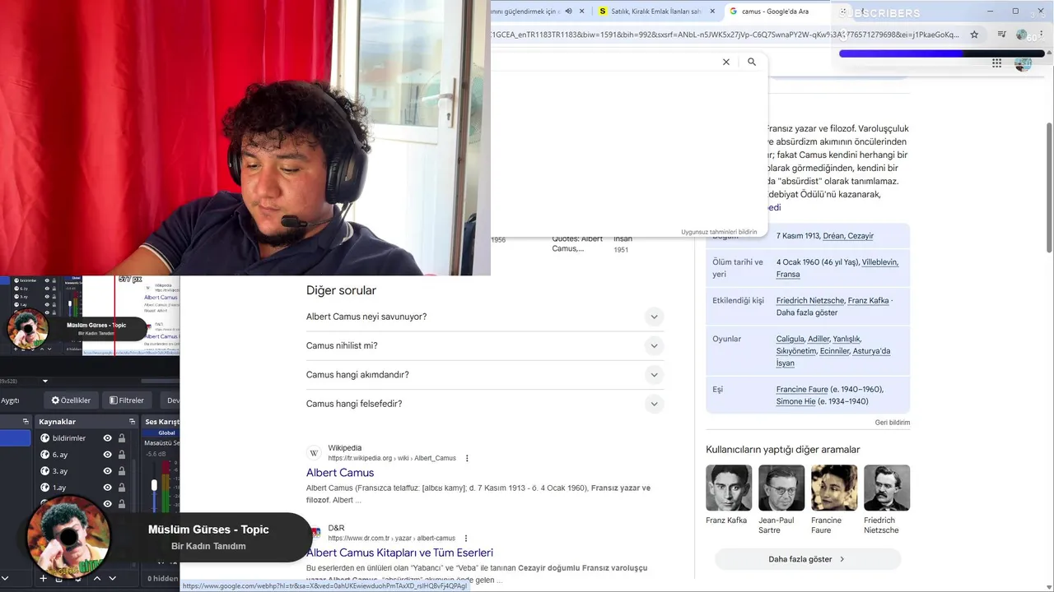Screen dimensions: 1054x592
Task: Open the Villeblevin link in death place
Action: pyautogui.click(x=879, y=262)
